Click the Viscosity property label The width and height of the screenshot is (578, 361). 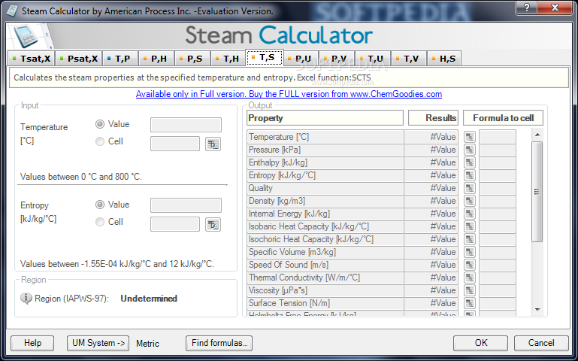[278, 290]
